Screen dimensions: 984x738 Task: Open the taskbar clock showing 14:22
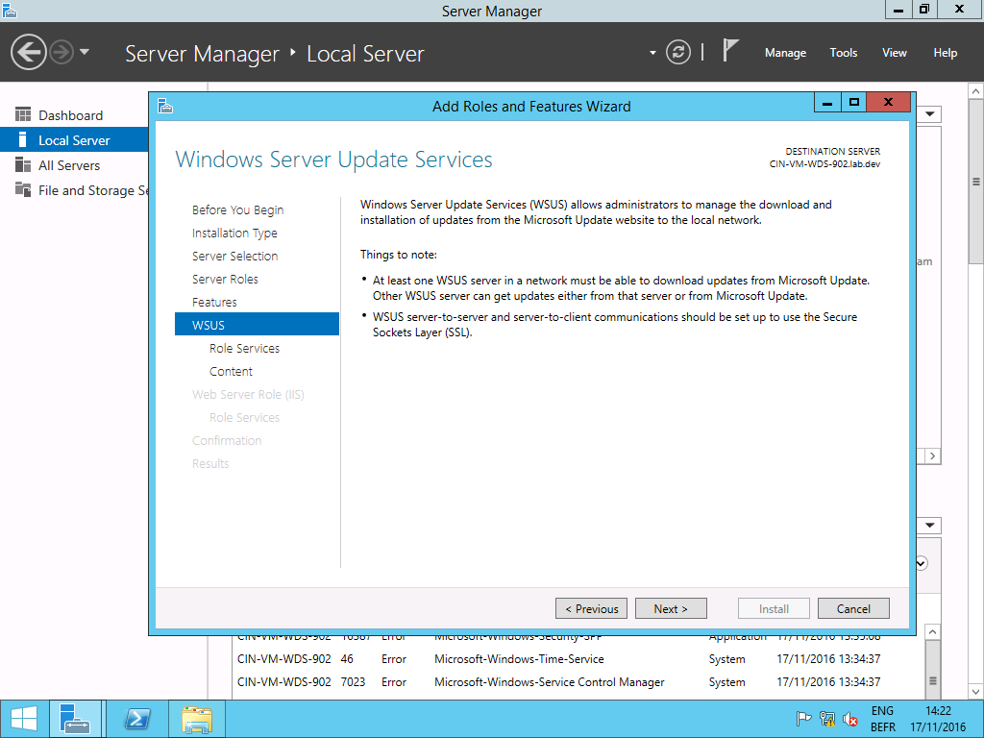pyautogui.click(x=938, y=719)
